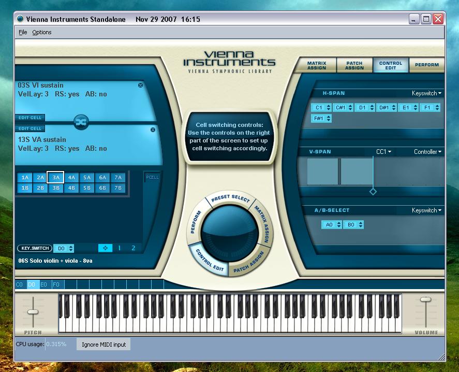Switch to the Patch Assign tab
Image resolution: width=459 pixels, height=372 pixels.
click(354, 65)
